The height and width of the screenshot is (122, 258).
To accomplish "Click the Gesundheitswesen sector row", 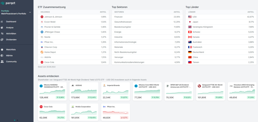I will point(147,22).
